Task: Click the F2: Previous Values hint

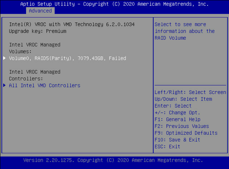Action: [x=182, y=126]
